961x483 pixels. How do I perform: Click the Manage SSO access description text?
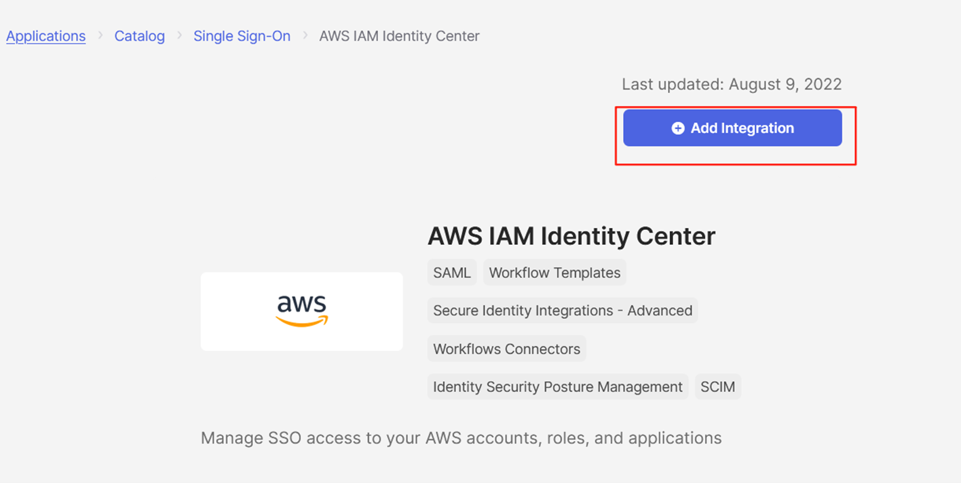coord(461,438)
